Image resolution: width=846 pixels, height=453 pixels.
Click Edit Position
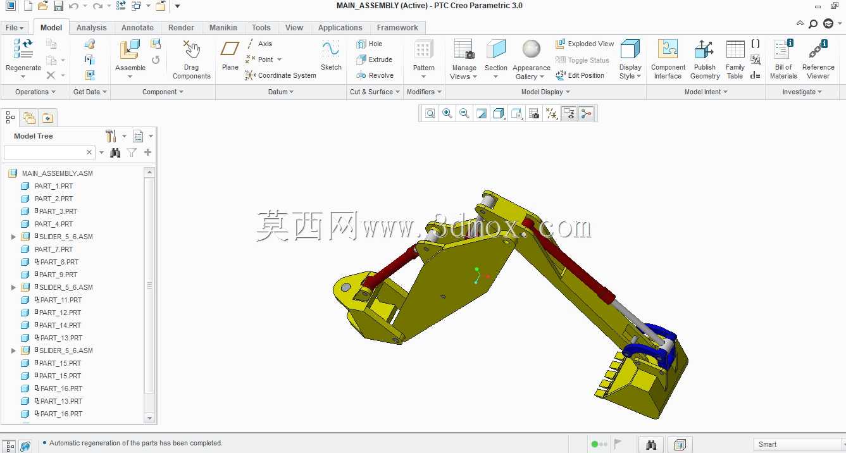[580, 75]
